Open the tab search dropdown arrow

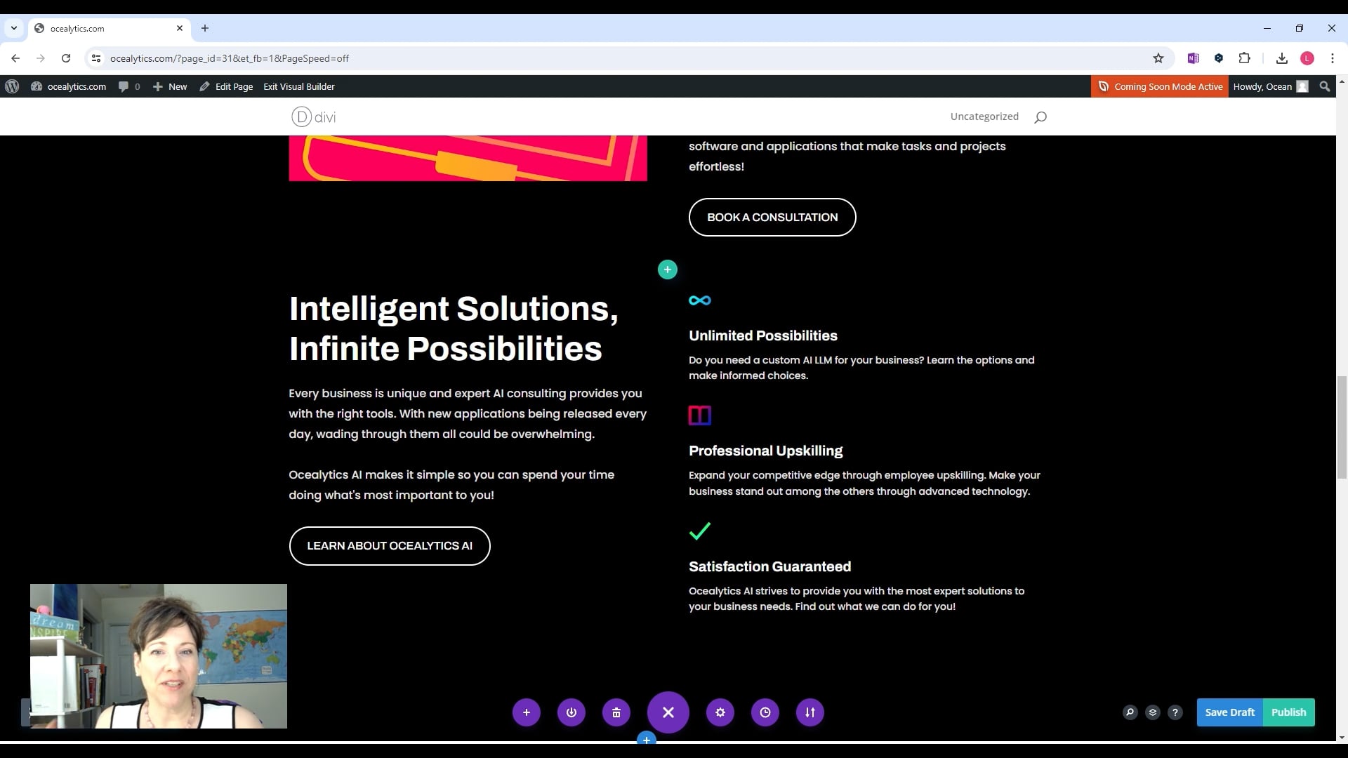(14, 28)
